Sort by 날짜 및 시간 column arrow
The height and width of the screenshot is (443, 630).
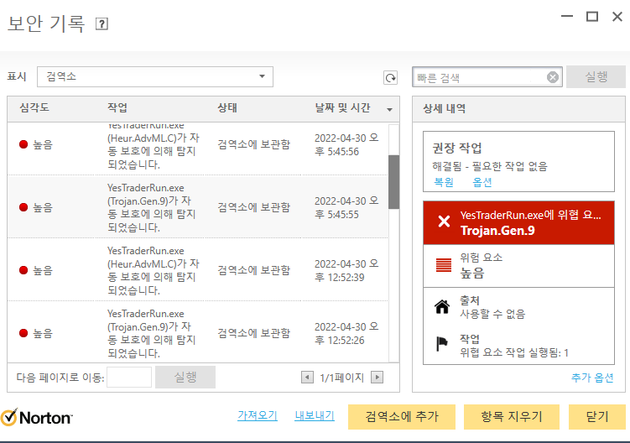pos(389,109)
